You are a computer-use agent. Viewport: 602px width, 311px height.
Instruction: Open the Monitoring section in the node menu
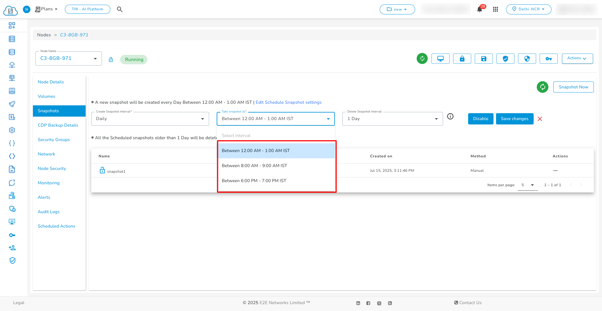(x=49, y=183)
